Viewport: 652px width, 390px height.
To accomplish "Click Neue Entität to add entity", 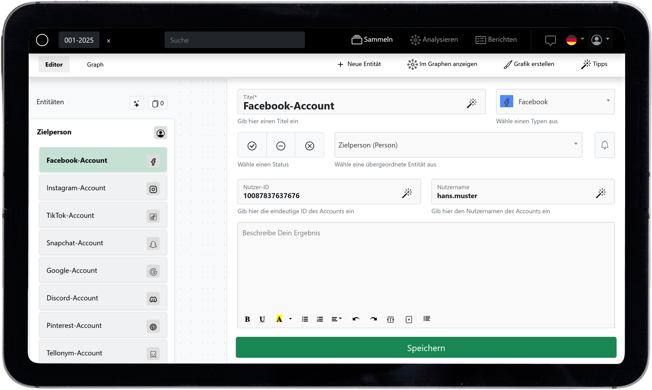I will (359, 64).
